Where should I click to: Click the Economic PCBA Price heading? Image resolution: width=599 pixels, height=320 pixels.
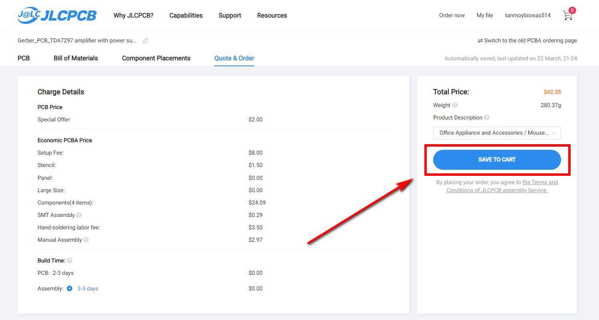65,140
